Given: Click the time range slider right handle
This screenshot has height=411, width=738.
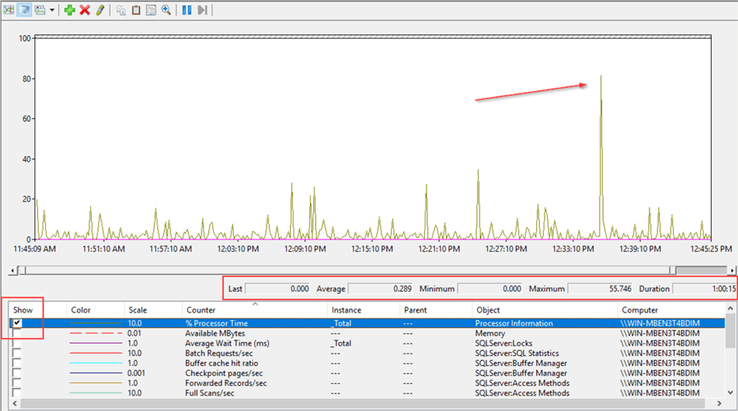Looking at the screenshot, I should coord(673,270).
